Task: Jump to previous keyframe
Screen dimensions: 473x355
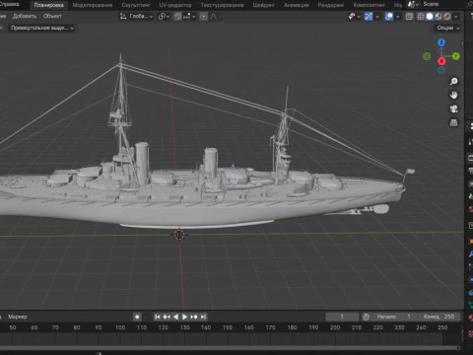Action: click(x=167, y=317)
